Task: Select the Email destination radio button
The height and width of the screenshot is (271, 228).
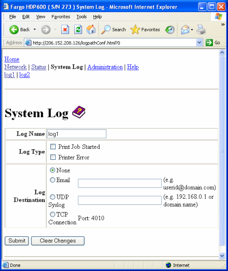Action: click(x=52, y=180)
